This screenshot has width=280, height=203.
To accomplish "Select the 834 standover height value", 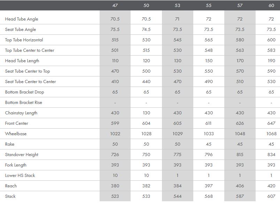I will pyautogui.click(x=271, y=155).
